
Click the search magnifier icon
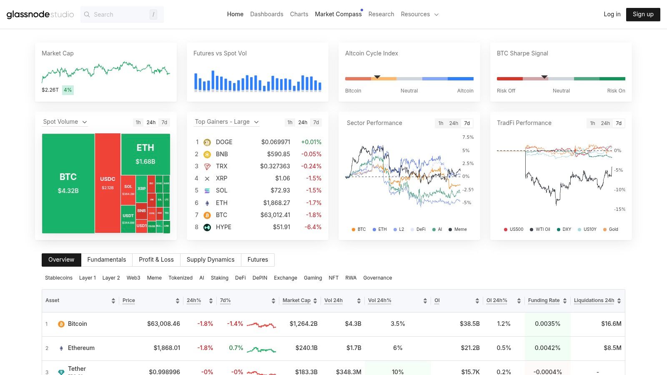(87, 15)
